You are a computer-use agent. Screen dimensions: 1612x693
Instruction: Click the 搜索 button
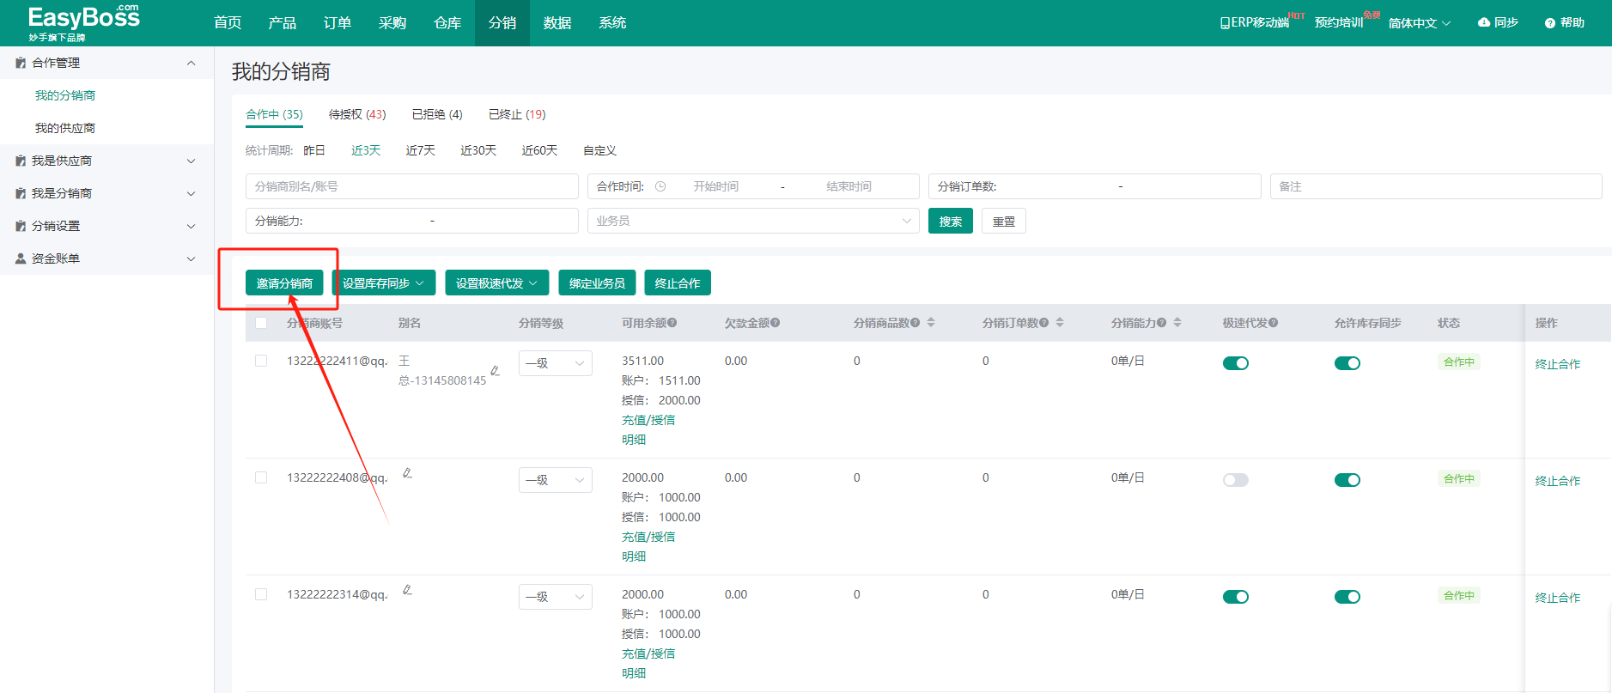(951, 221)
